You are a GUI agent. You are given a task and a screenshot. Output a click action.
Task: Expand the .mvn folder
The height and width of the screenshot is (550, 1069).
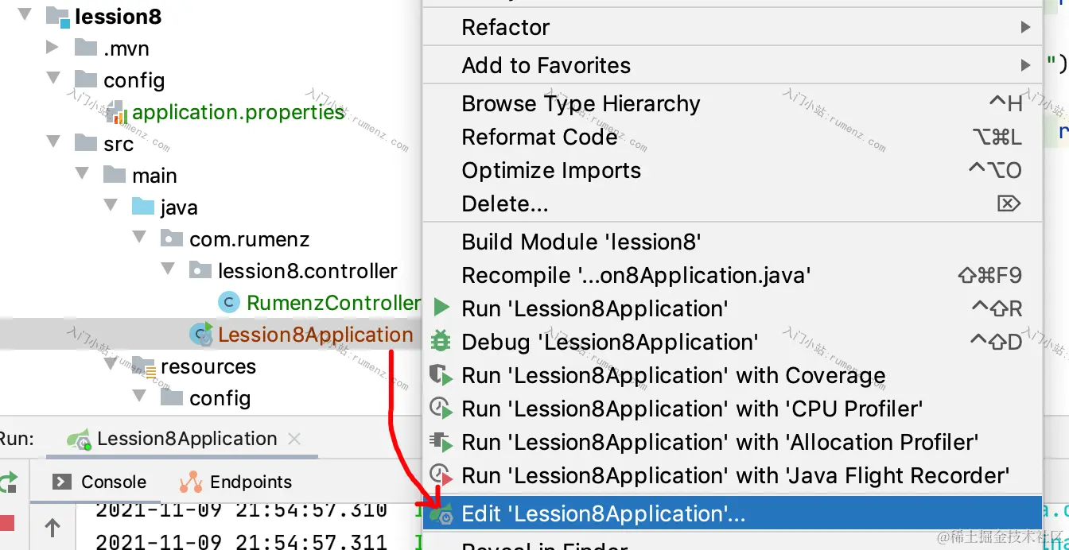coord(52,48)
